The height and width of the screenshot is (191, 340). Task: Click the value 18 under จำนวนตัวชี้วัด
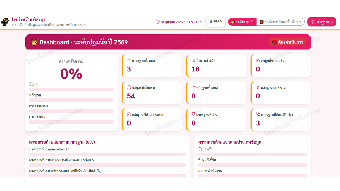pyautogui.click(x=195, y=69)
